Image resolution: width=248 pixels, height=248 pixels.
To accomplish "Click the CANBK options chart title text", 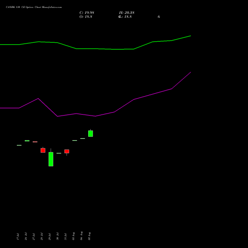I will coord(34,7).
